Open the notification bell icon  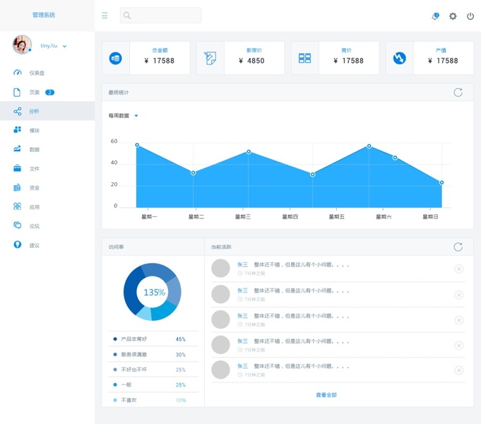pos(435,16)
